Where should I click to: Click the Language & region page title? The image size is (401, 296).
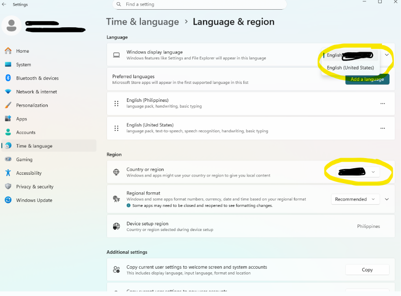click(x=233, y=22)
